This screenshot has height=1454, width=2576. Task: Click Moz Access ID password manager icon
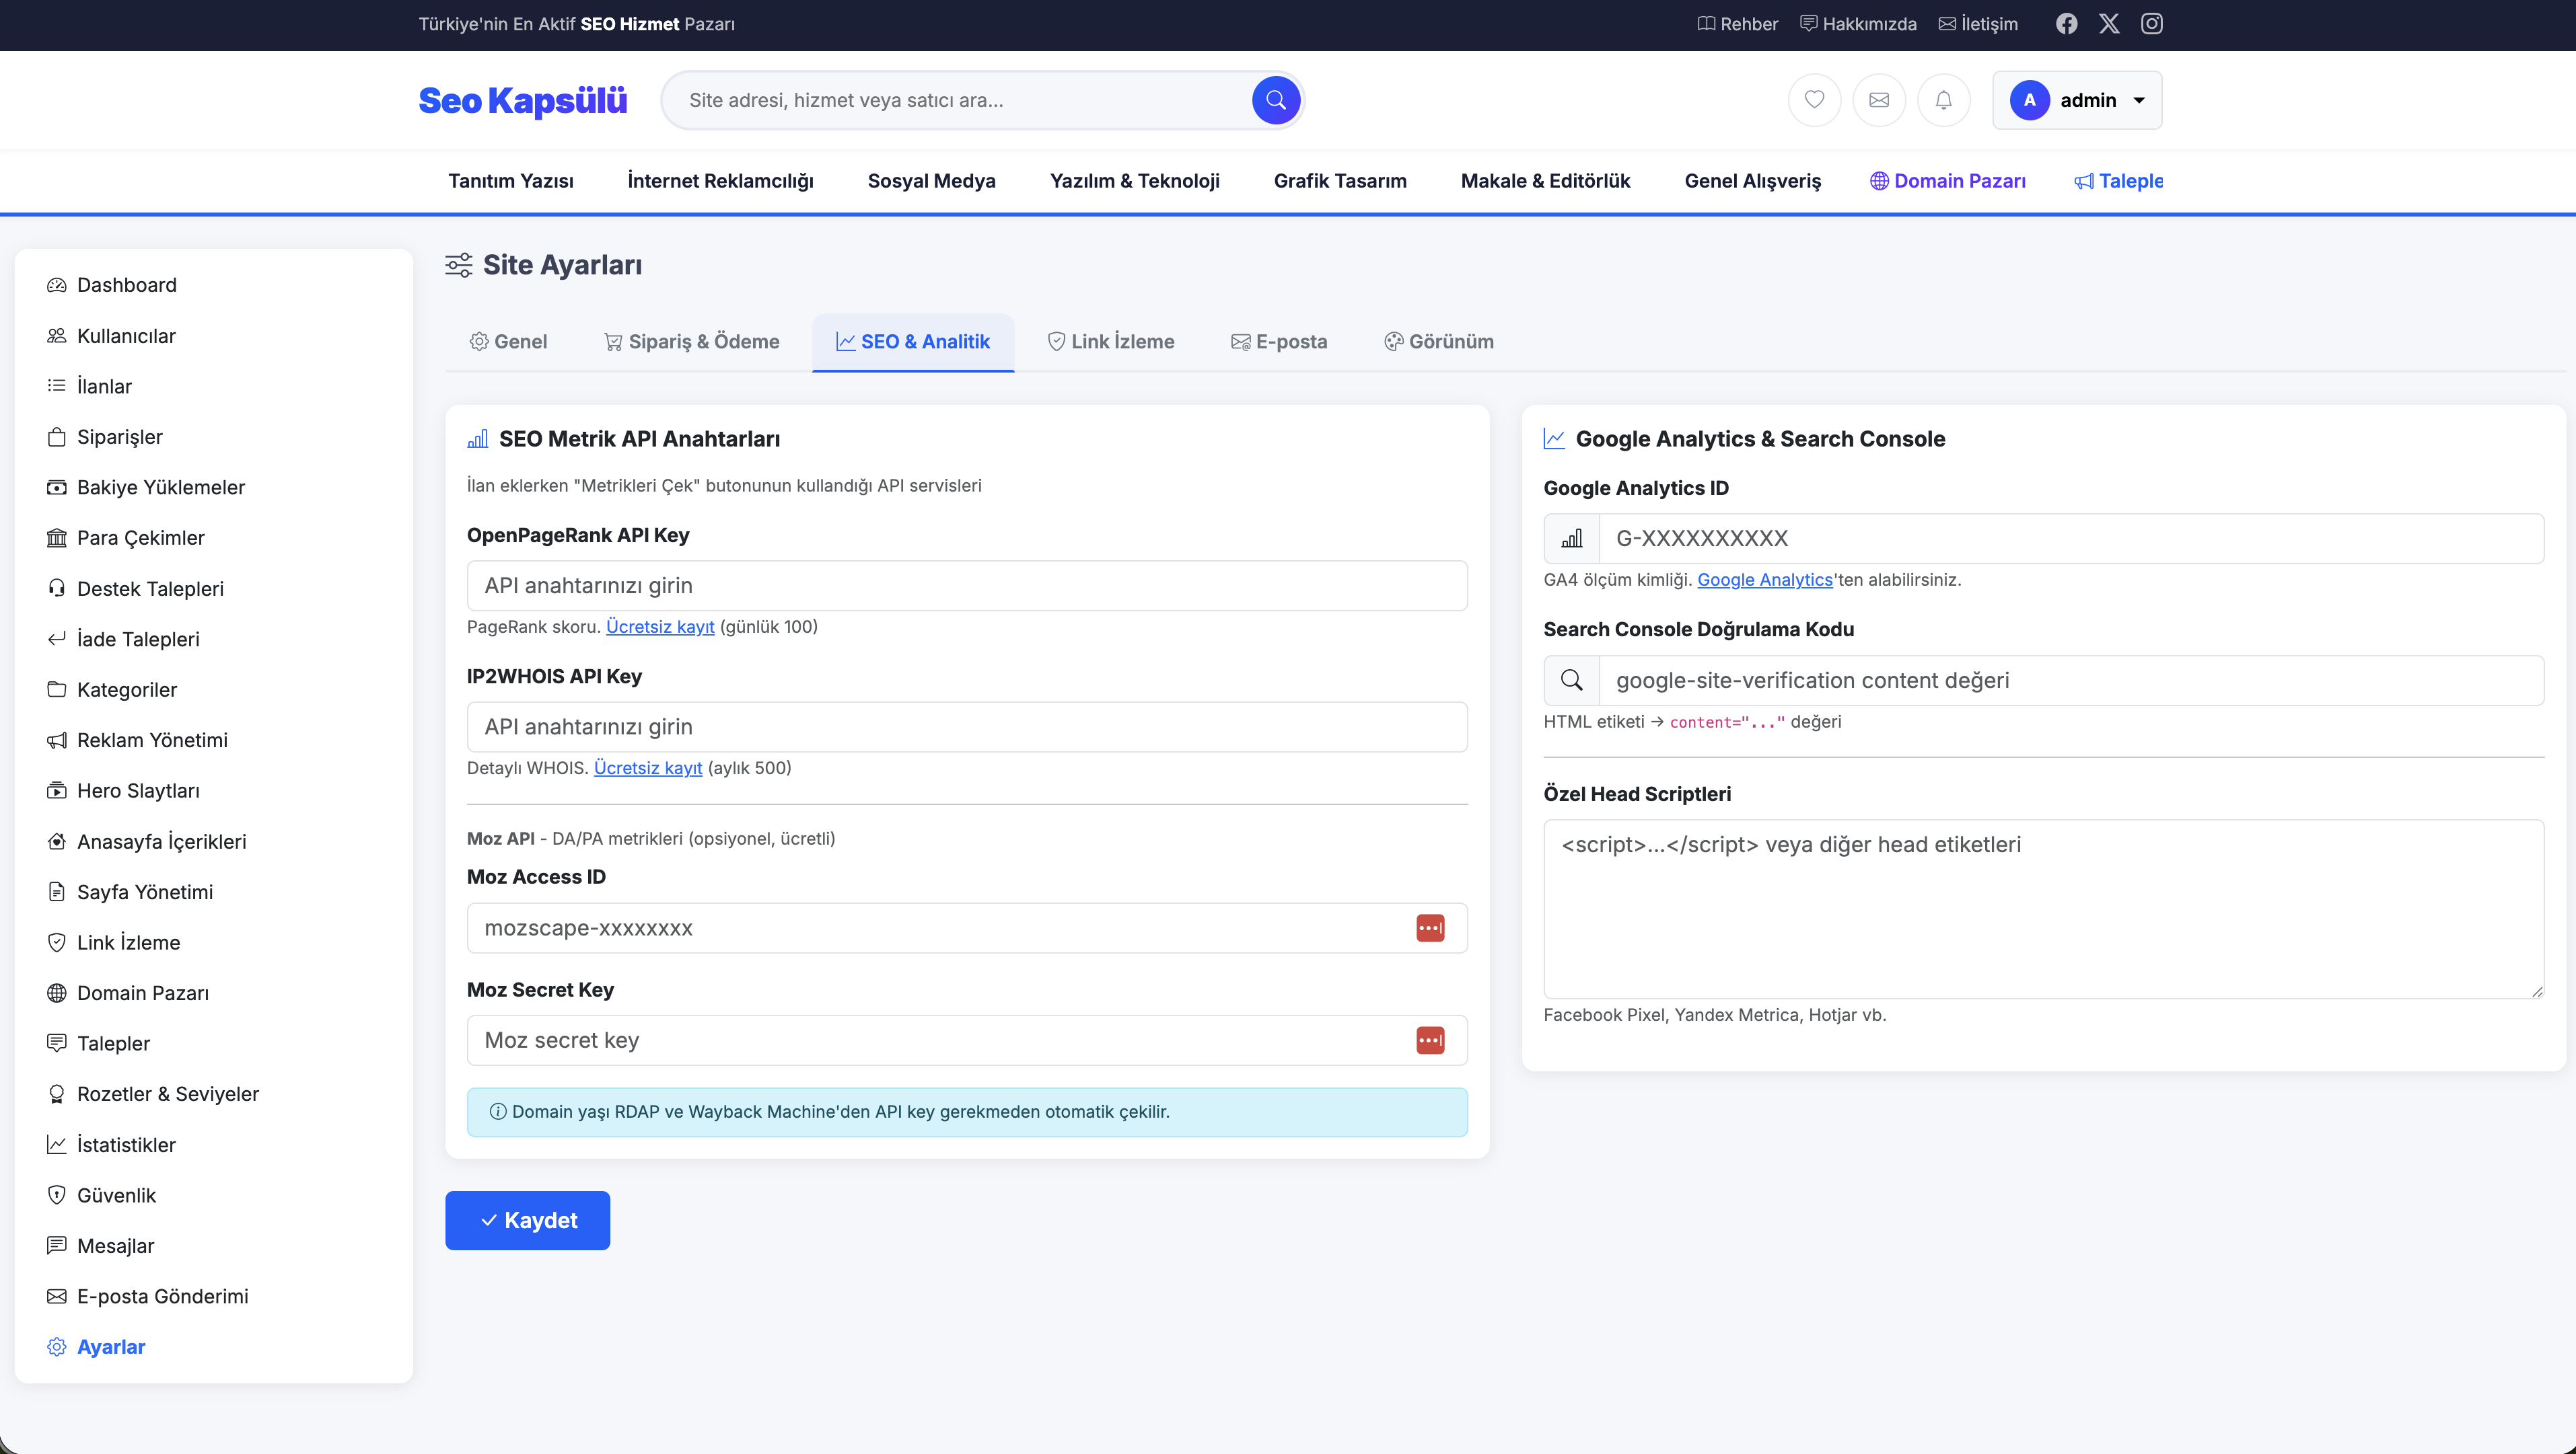coord(1430,928)
